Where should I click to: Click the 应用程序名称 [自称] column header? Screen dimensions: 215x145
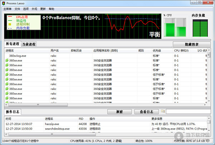115,50
